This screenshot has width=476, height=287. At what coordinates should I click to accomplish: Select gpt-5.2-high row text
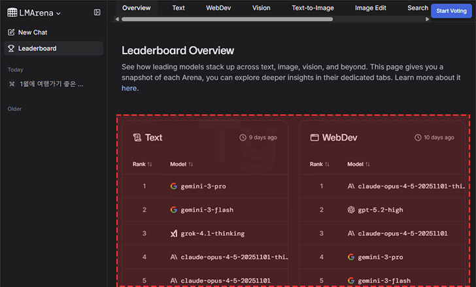pos(381,210)
